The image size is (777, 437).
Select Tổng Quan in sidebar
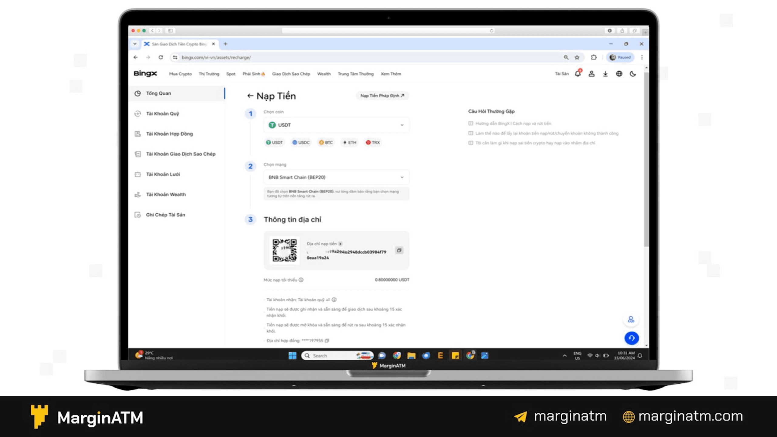click(x=178, y=93)
